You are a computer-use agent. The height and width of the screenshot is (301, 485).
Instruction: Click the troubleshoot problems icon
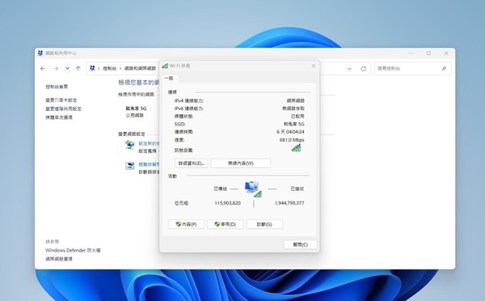click(129, 166)
